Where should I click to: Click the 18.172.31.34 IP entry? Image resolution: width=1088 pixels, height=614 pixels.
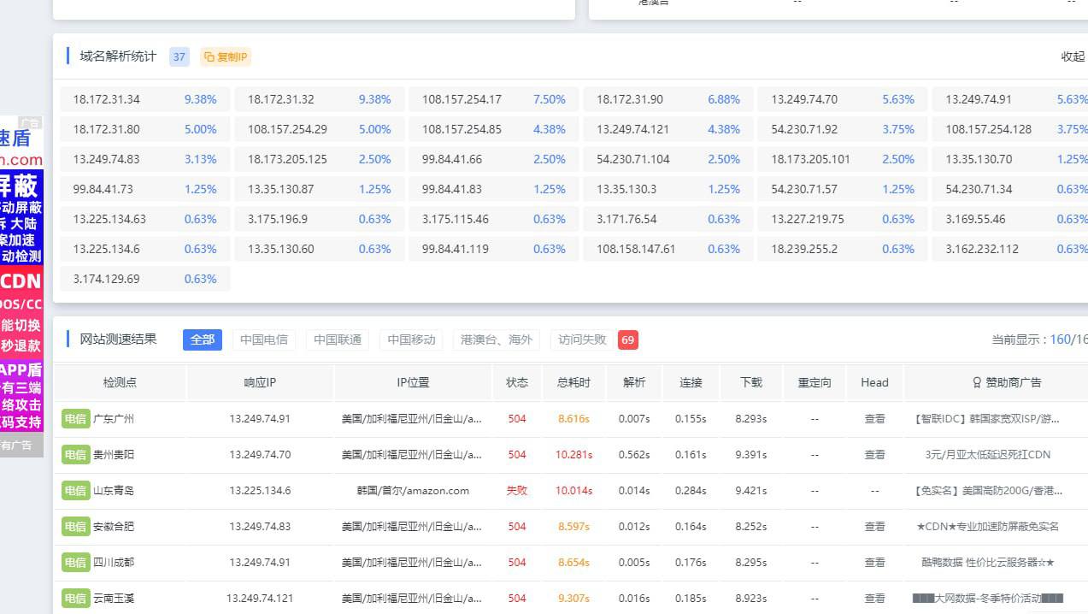click(107, 99)
